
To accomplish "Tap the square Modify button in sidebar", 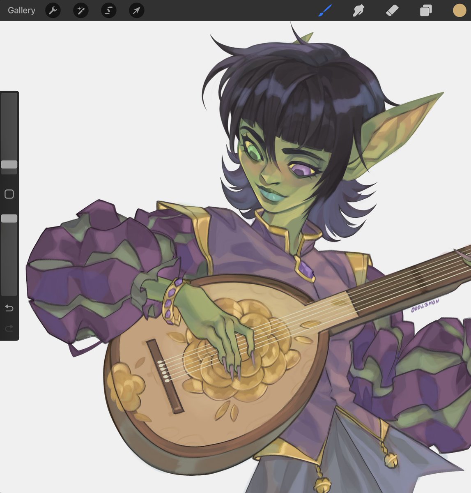I will coord(9,194).
